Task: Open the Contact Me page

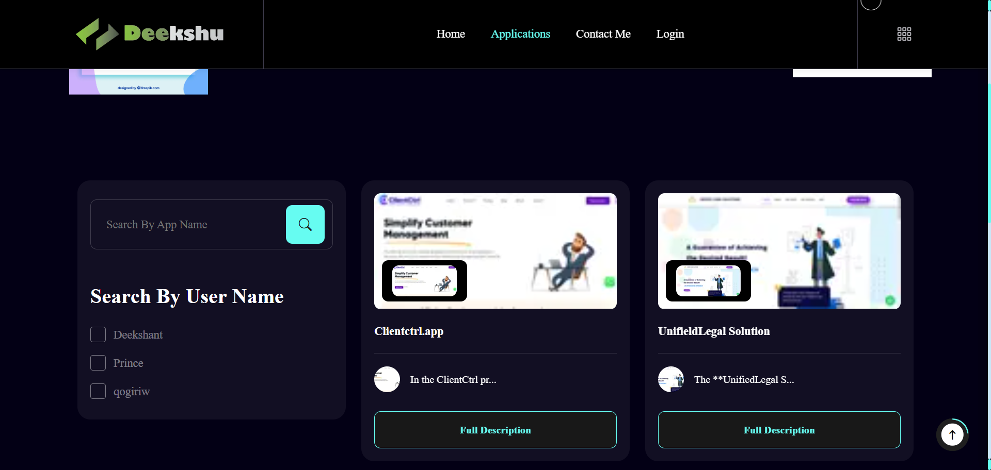Action: coord(603,34)
